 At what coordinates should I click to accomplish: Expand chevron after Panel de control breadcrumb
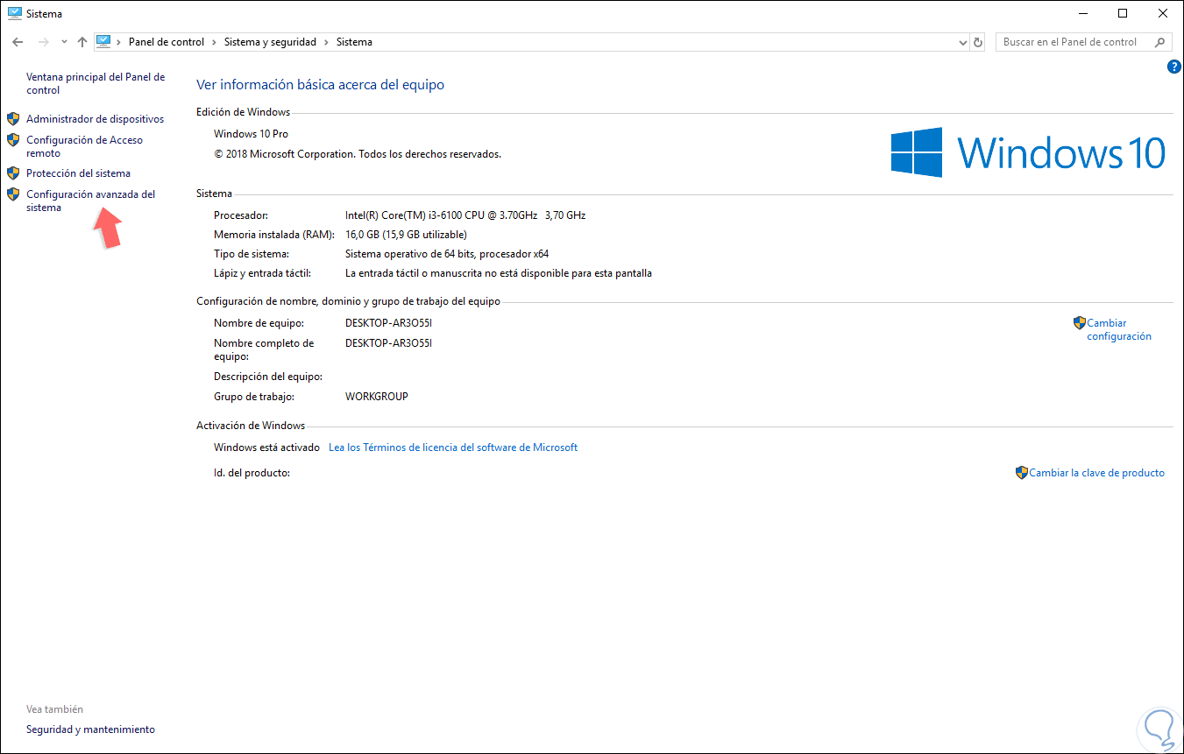coord(215,42)
